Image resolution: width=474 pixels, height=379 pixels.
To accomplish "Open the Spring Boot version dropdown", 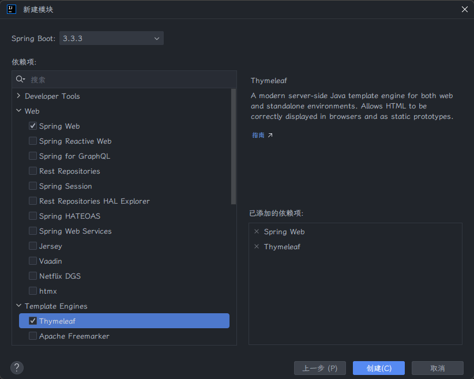I will click(x=111, y=39).
